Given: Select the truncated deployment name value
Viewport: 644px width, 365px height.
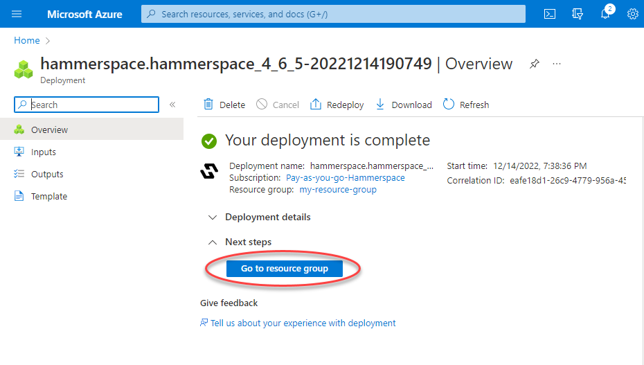Looking at the screenshot, I should tap(372, 166).
